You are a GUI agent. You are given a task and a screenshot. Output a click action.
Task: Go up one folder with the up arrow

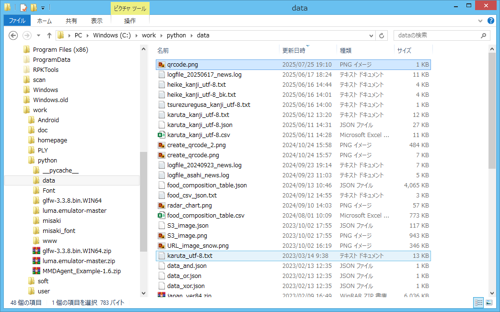(x=49, y=35)
